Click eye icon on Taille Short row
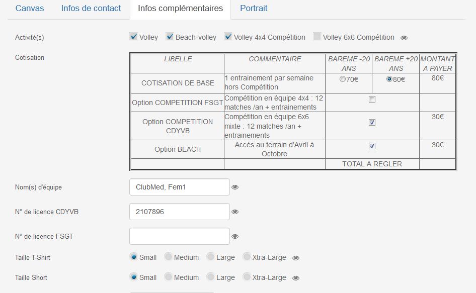This screenshot has width=476, height=293. (296, 278)
